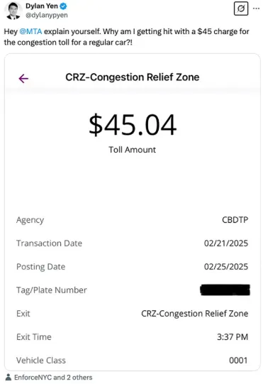Click the Dylan Yen display name
Image resolution: width=263 pixels, height=384 pixels.
pos(42,6)
